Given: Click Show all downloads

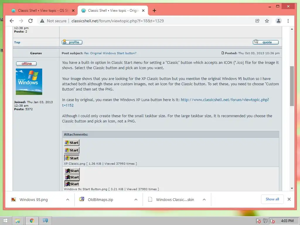Looking at the screenshot, I should [x=272, y=199].
